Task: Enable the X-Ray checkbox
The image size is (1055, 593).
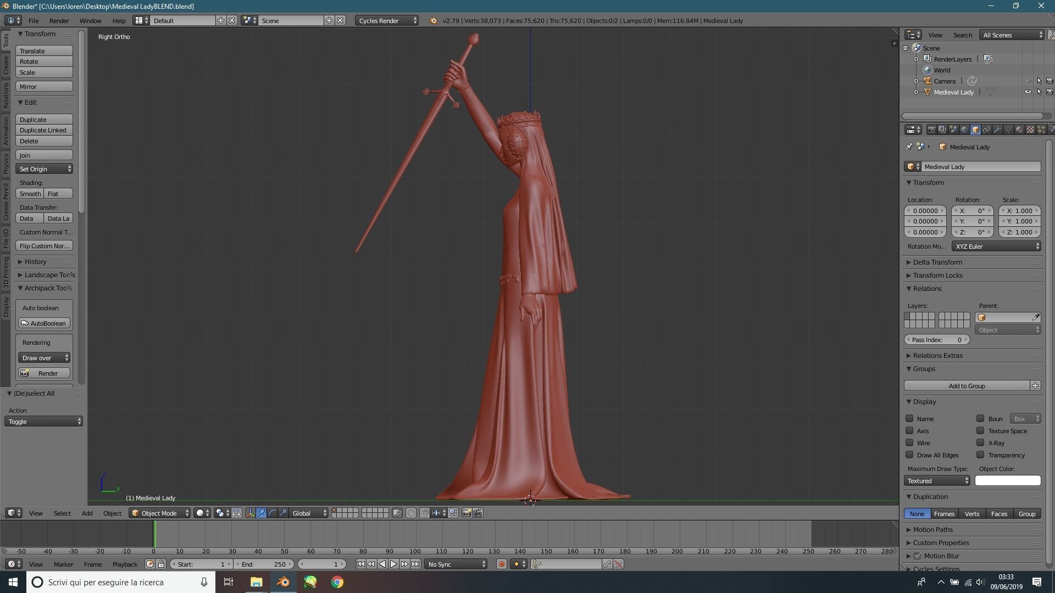Action: tap(980, 443)
